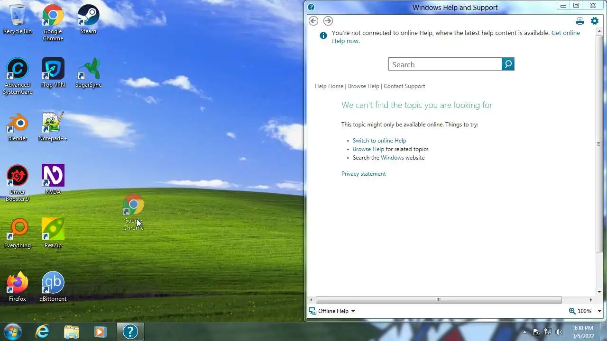Launch Internet Explorer from the taskbar
This screenshot has width=607, height=341.
[x=43, y=332]
